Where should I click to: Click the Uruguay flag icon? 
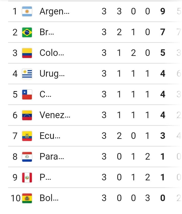tap(27, 74)
